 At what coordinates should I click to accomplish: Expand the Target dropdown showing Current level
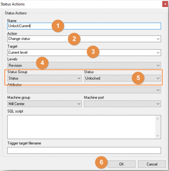tap(84, 53)
